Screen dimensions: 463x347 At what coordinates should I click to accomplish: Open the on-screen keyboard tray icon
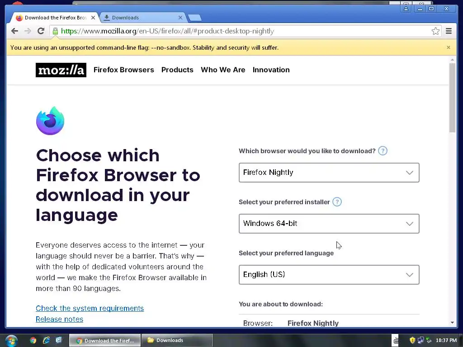pyautogui.click(x=396, y=341)
